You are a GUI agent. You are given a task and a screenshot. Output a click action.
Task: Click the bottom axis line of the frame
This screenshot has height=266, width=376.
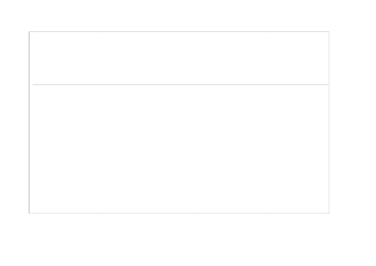coord(179,213)
